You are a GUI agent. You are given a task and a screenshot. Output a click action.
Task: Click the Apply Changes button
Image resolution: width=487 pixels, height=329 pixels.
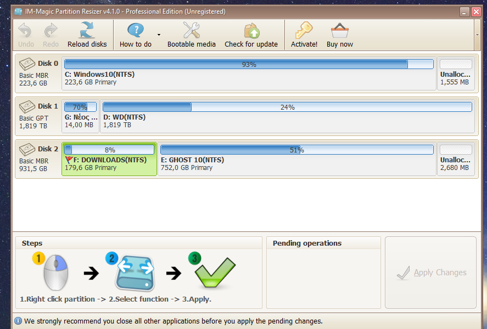click(430, 273)
